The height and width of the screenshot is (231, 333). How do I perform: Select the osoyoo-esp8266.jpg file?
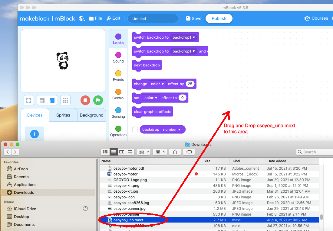(209, 203)
